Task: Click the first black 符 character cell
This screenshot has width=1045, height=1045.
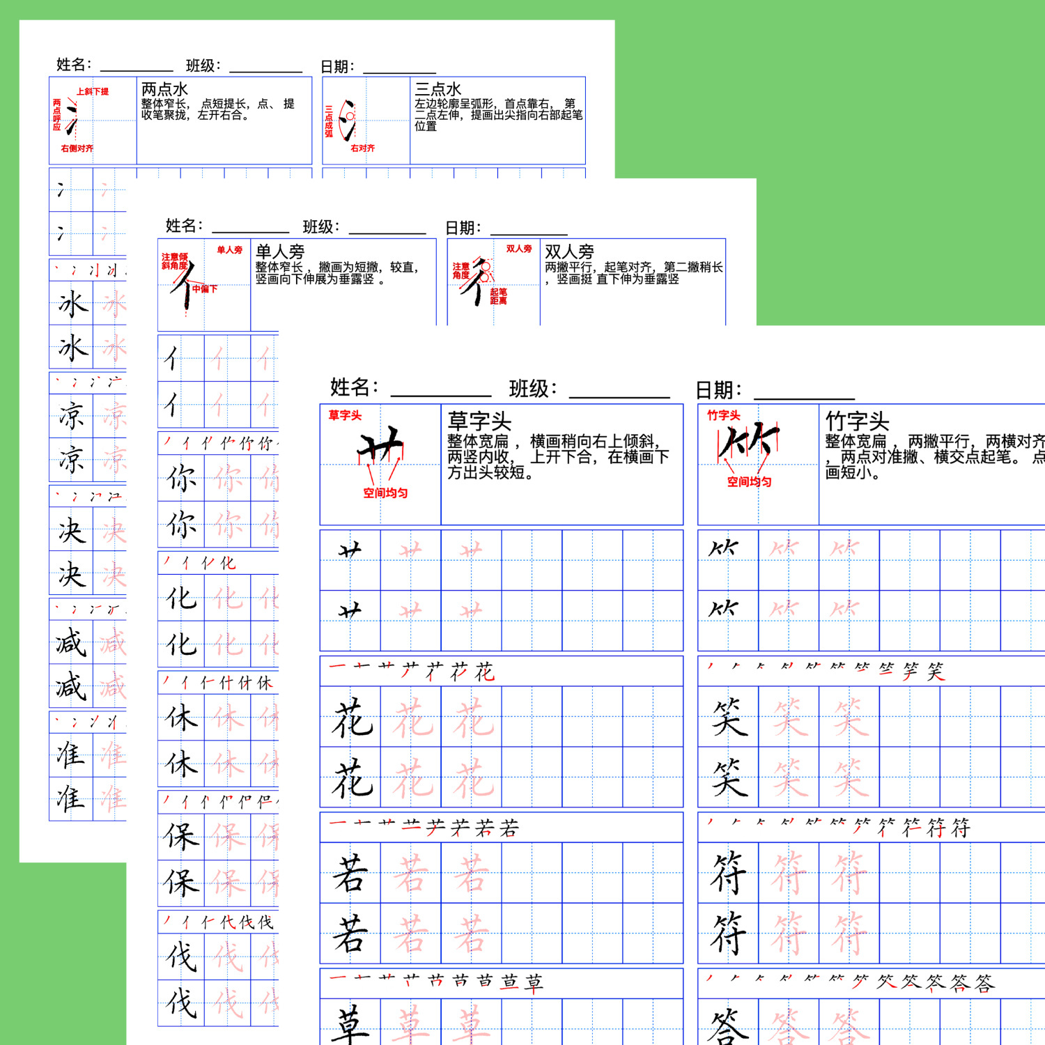Action: pyautogui.click(x=728, y=873)
